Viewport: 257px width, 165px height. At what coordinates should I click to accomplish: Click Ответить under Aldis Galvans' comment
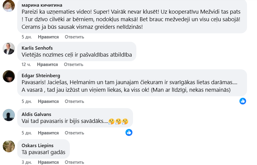[x=74, y=133]
